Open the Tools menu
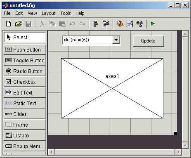This screenshot has height=158, width=191. pyautogui.click(x=66, y=13)
